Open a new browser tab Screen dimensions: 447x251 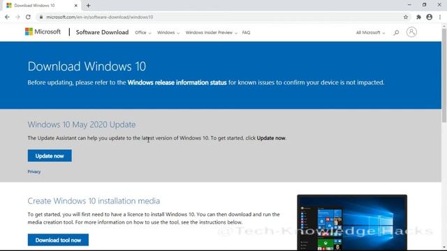pyautogui.click(x=88, y=6)
